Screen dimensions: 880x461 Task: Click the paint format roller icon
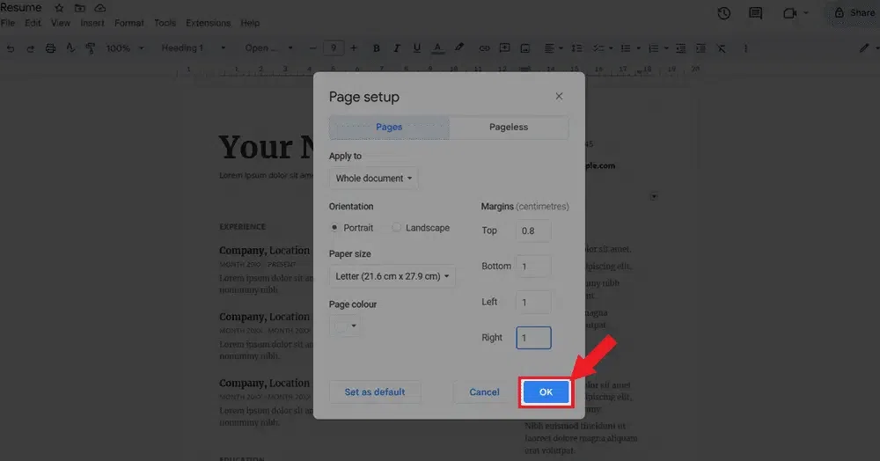90,48
